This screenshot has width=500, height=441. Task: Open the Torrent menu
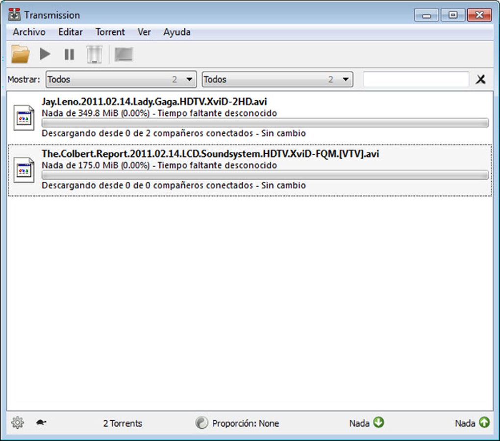point(110,32)
